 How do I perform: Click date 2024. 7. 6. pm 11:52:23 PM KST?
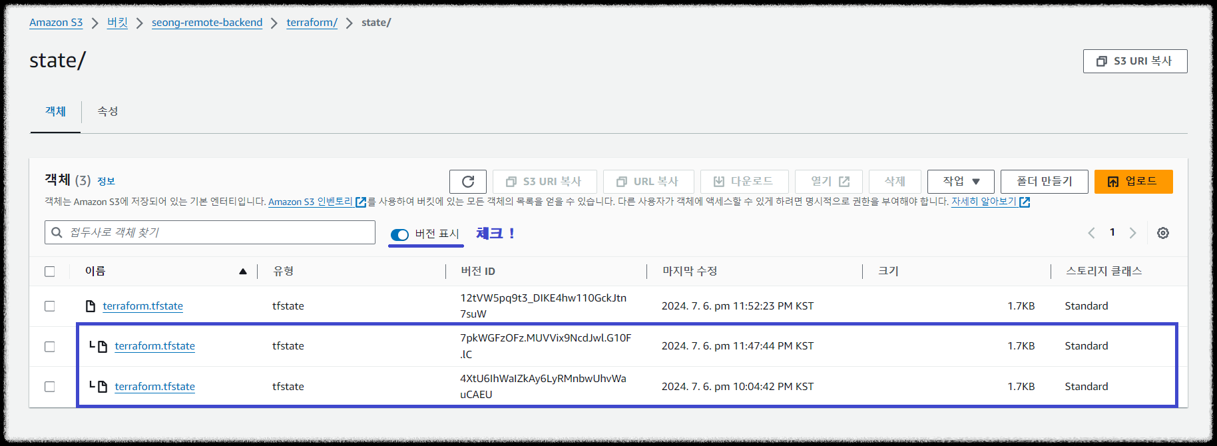738,306
